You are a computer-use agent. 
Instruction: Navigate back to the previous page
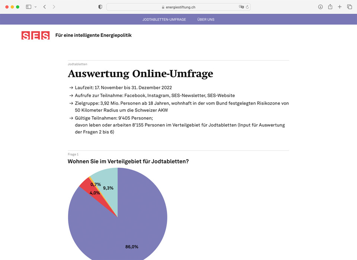(44, 7)
